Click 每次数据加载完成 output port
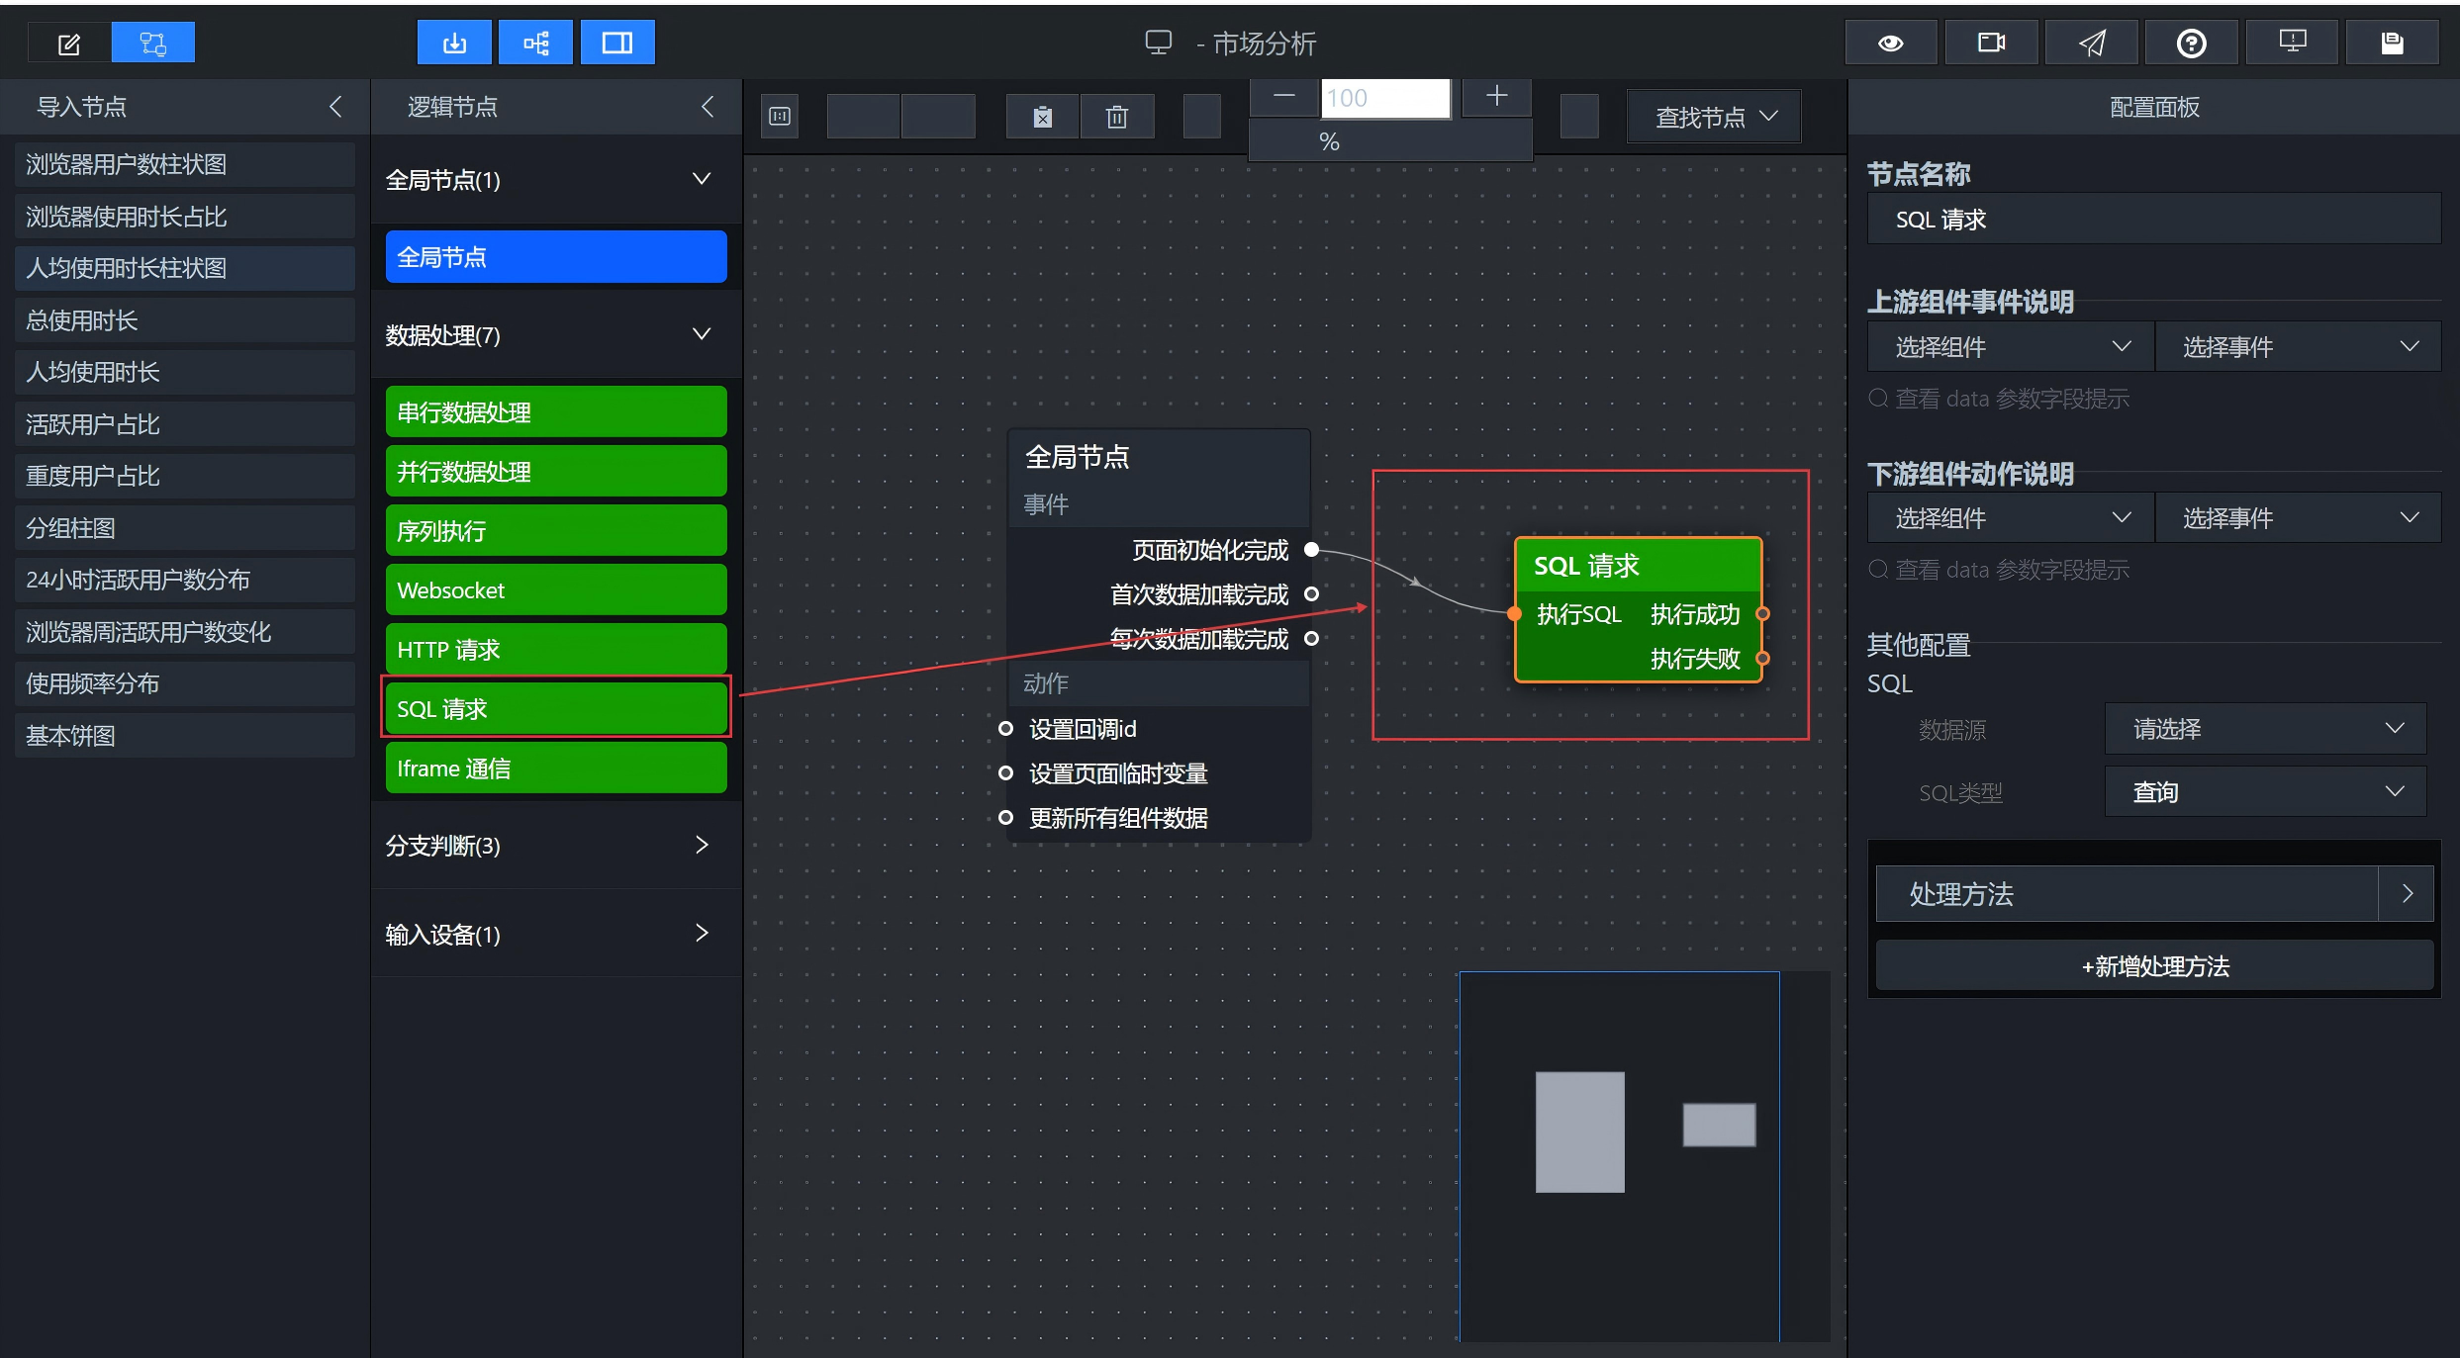The width and height of the screenshot is (2460, 1358). tap(1311, 638)
